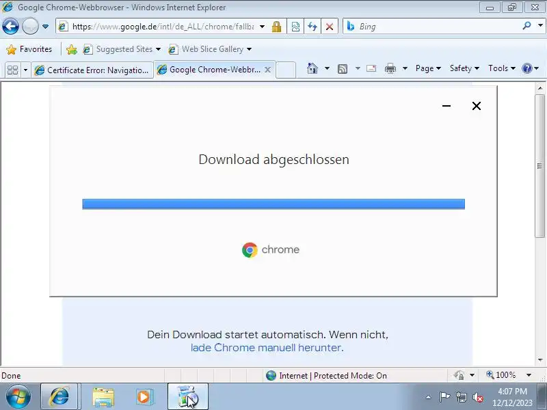Viewport: 547px width, 410px height.
Task: Click the Add to Favorites Bar star icon
Action: pos(72,49)
